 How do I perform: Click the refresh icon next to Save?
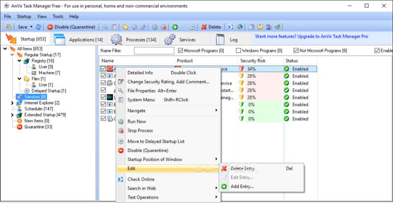38,27
